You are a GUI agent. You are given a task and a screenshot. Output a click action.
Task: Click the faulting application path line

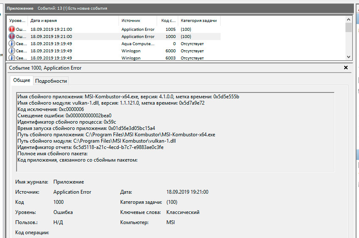click(116, 135)
